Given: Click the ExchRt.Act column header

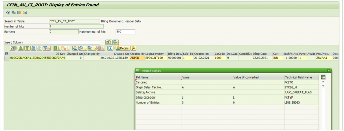Looking at the screenshot, I should click(x=291, y=54).
